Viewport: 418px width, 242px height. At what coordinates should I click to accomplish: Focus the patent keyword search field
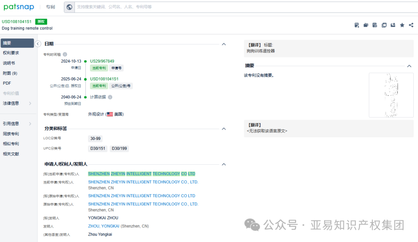[245, 7]
